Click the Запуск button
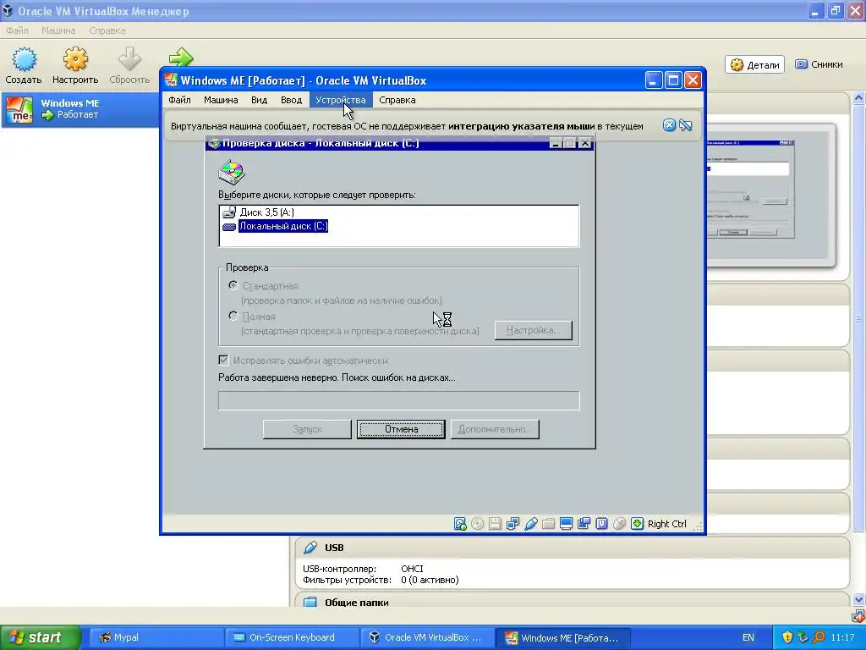866x650 pixels. click(307, 429)
